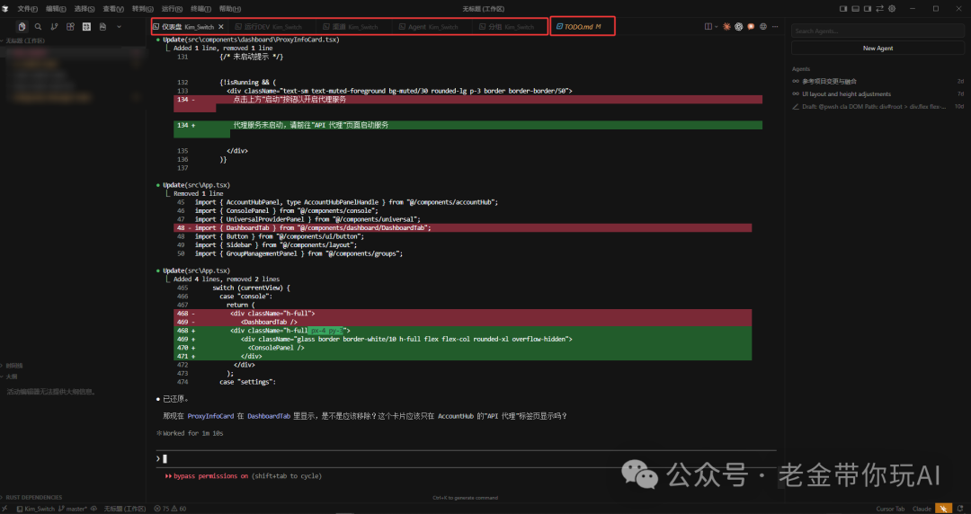Toggle the primary sidebar layout icon
The height and width of the screenshot is (514, 971).
(842, 9)
